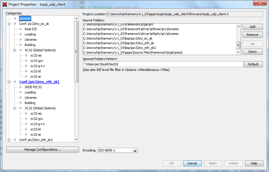Click the Project Location field

pyautogui.click(x=185, y=14)
